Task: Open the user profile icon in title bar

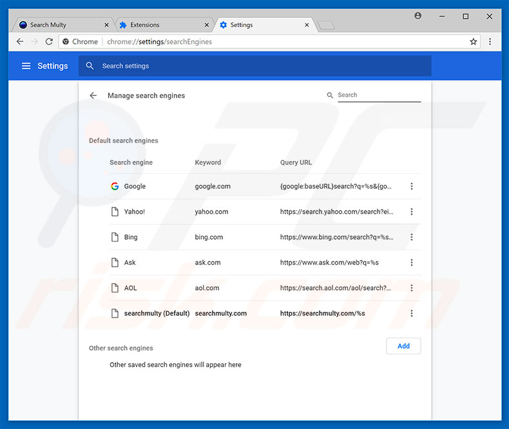Action: pos(418,15)
